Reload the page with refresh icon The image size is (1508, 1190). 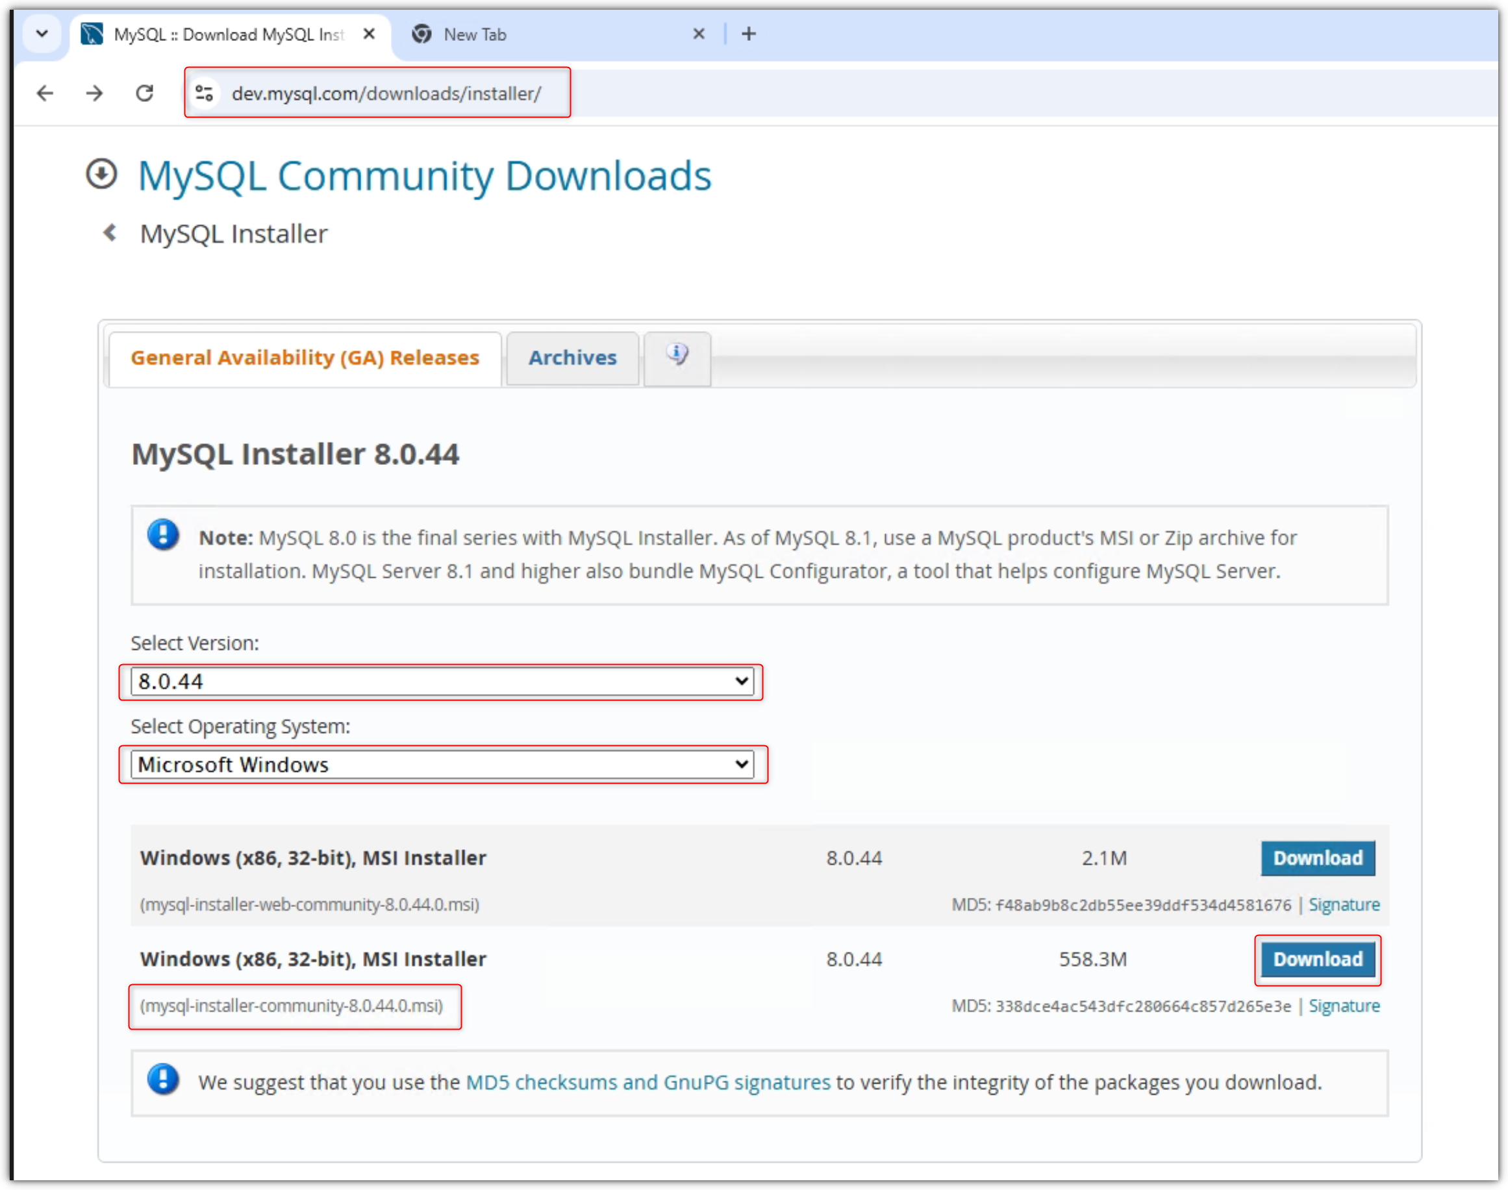click(x=144, y=93)
